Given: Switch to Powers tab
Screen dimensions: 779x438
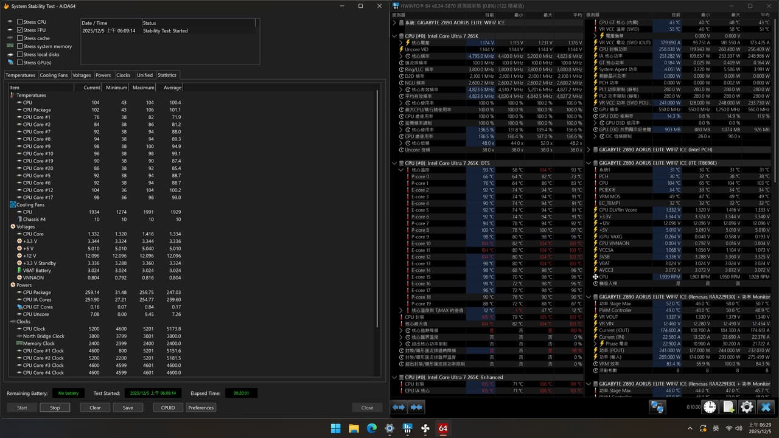Looking at the screenshot, I should pyautogui.click(x=103, y=75).
